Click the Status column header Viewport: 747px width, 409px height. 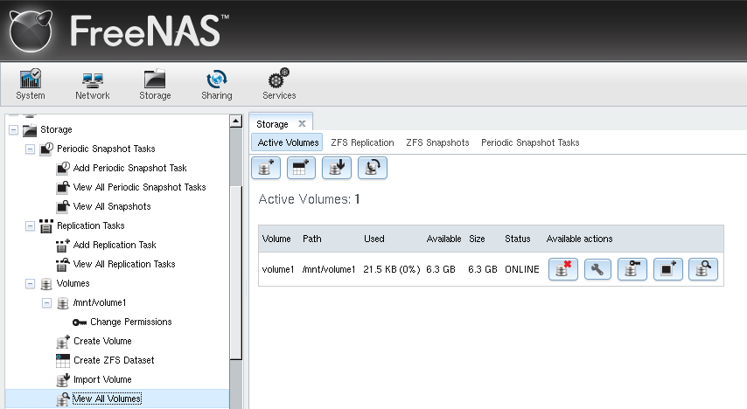pyautogui.click(x=517, y=239)
